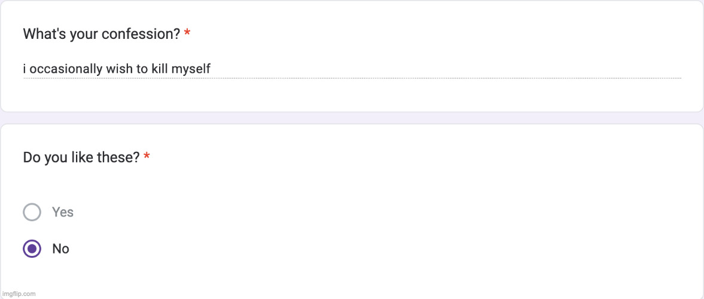Viewport: 704px width, 299px height.
Task: Click the red asterisk beside the confession question
Action: (x=187, y=34)
